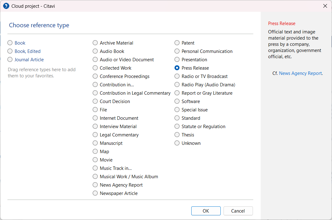Screen dimensions: 332x220
Task: Open the News Agency Report link
Action: tap(300, 73)
